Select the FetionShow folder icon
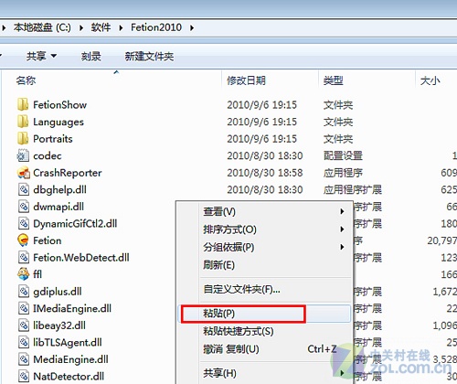Screen dimensions: 457x384 pyautogui.click(x=23, y=104)
